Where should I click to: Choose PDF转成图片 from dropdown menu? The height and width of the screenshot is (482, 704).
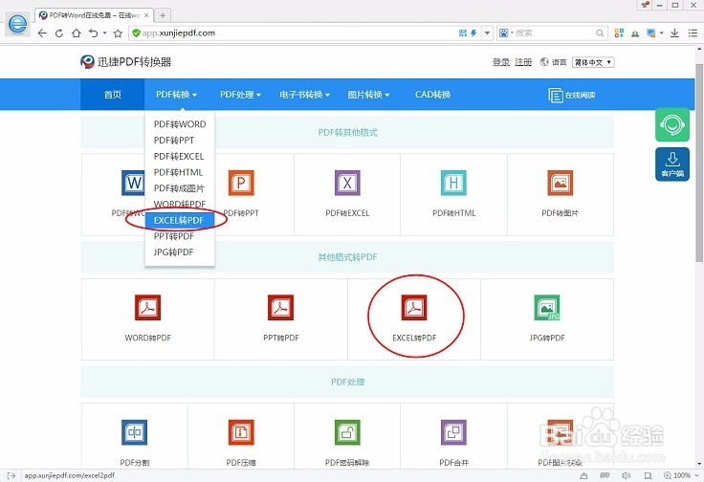pos(180,188)
